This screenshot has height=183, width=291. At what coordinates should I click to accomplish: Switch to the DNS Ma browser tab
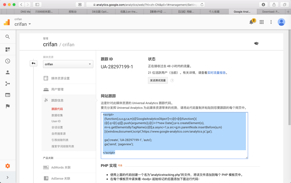23,12
